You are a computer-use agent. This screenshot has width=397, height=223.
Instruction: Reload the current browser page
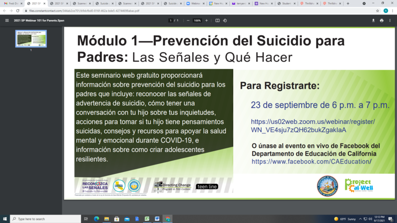pos(18,10)
